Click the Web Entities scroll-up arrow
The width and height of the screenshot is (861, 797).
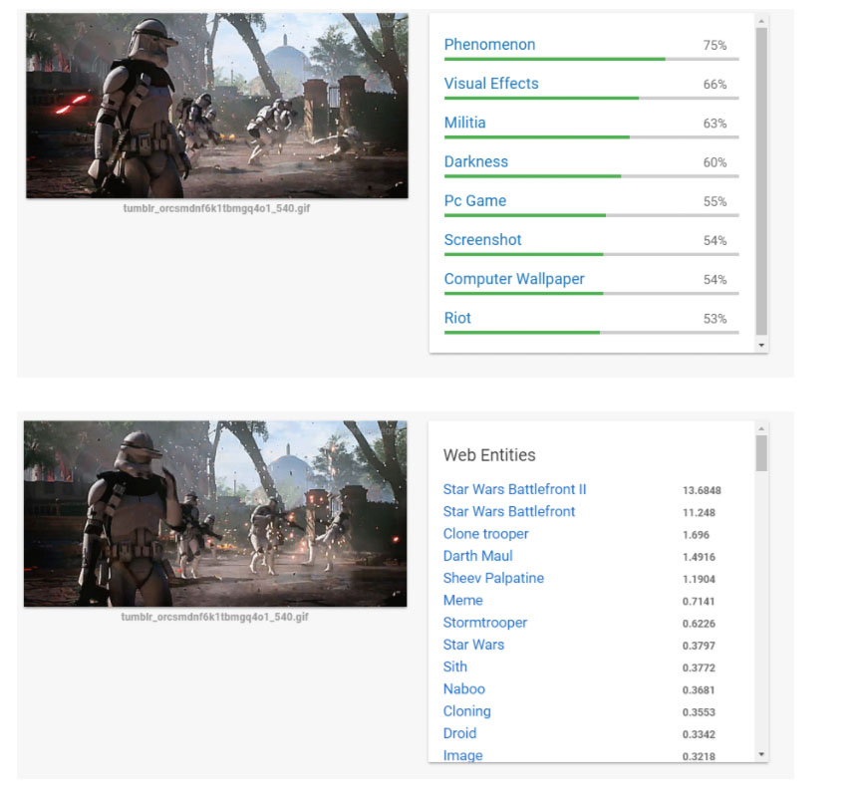761,428
